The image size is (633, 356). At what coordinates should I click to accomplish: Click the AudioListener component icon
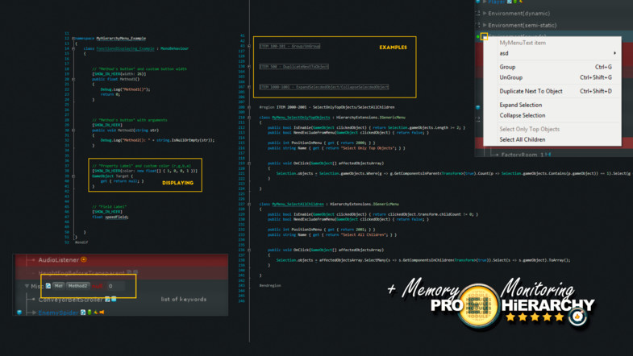point(84,259)
